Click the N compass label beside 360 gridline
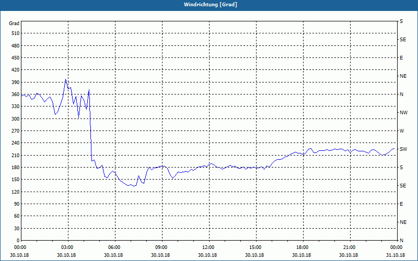This screenshot has height=261, width=418. [x=401, y=94]
